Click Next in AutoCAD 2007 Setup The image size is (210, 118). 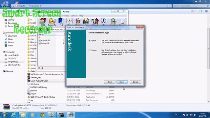tap(122, 82)
